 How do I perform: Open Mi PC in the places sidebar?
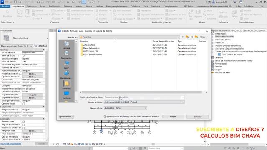(x=66, y=65)
